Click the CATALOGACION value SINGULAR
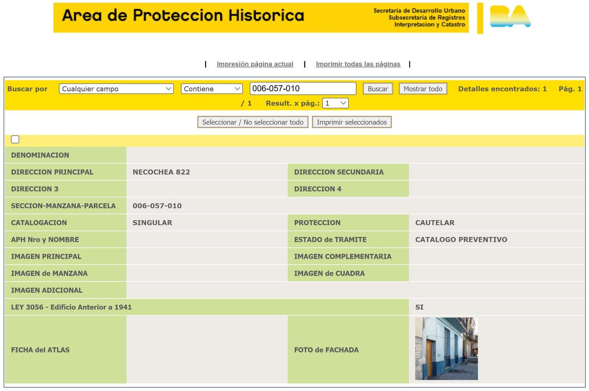 152,223
